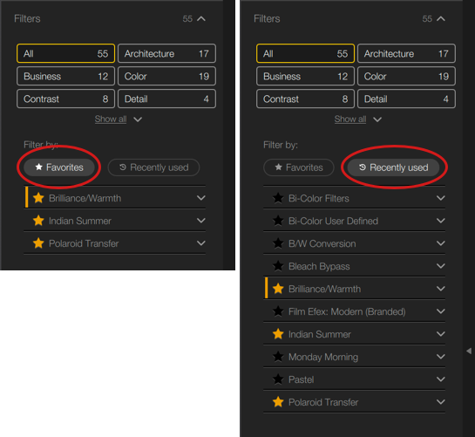The width and height of the screenshot is (475, 437).
Task: Expand the Bi-Color User Defined filter
Action: click(441, 221)
